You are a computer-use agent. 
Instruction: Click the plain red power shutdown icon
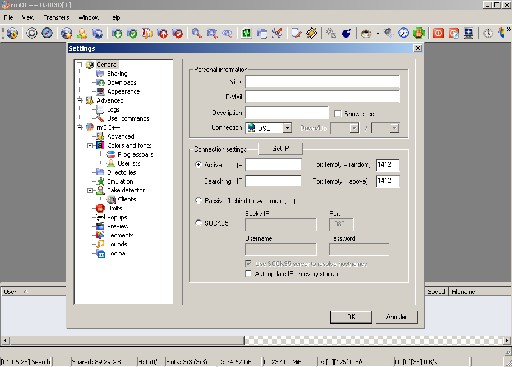pos(438,33)
